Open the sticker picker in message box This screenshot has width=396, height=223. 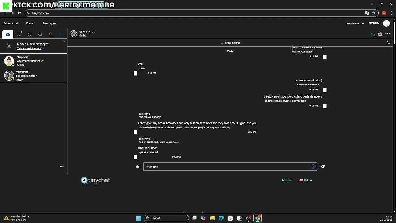pos(313,167)
